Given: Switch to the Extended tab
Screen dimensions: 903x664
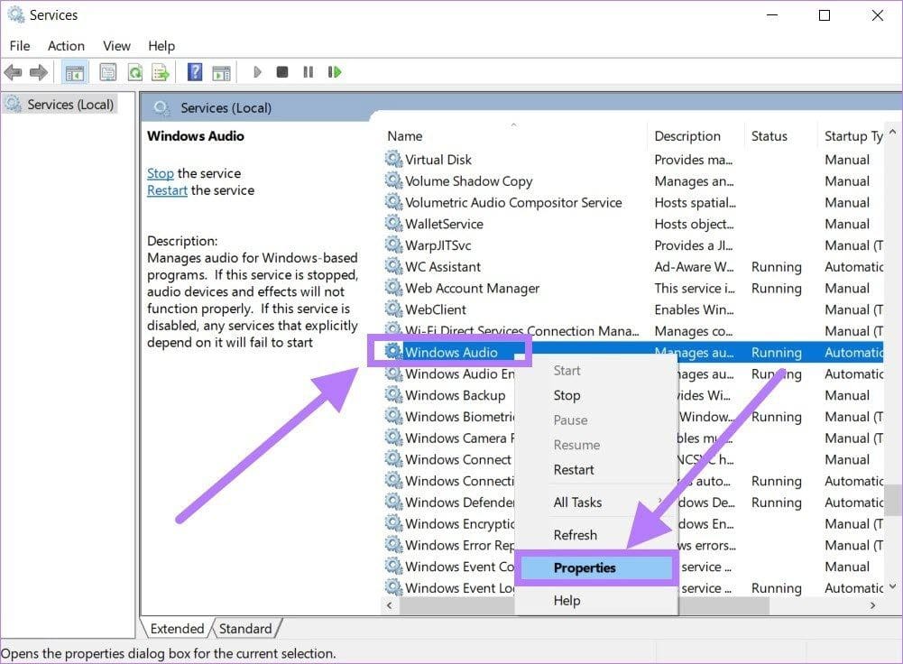Looking at the screenshot, I should (x=177, y=628).
